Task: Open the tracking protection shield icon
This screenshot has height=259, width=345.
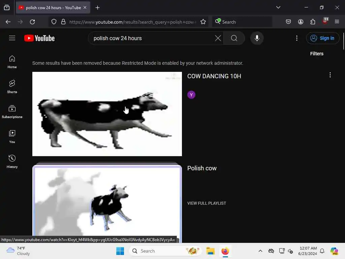Action: [54, 22]
